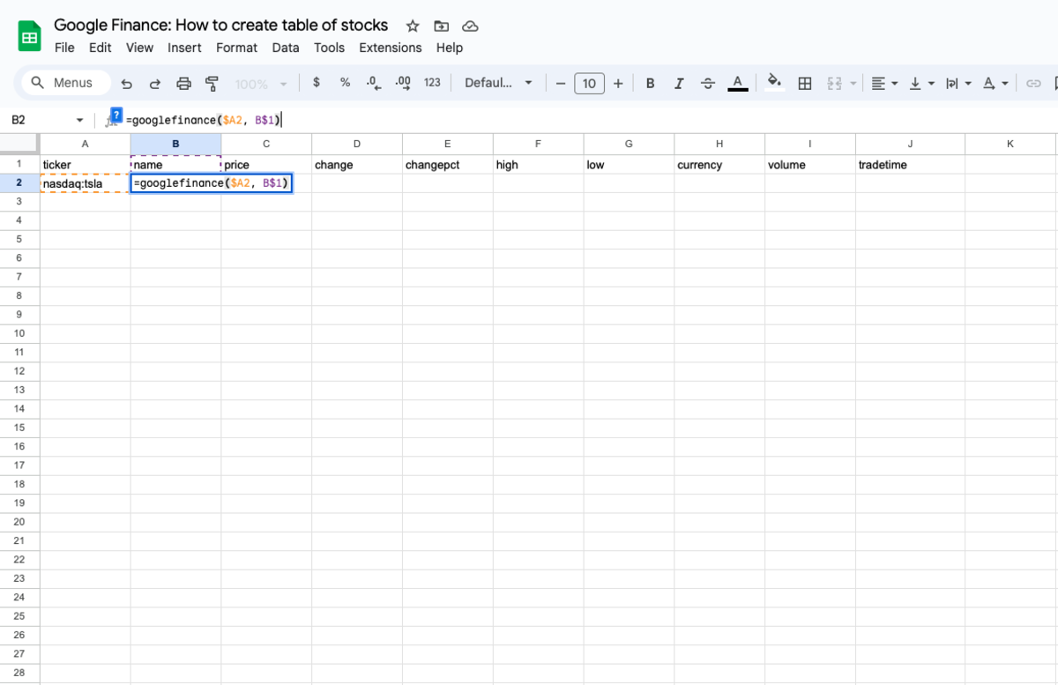Select the paint format tool
Image resolution: width=1058 pixels, height=685 pixels.
click(212, 83)
